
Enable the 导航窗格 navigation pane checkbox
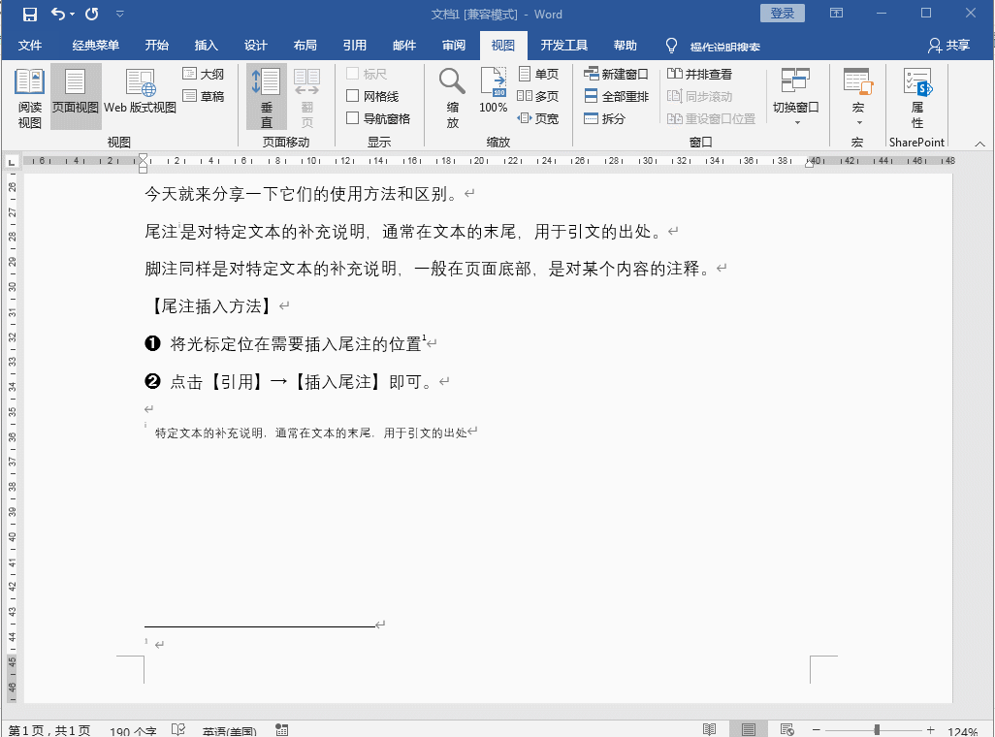tap(378, 118)
